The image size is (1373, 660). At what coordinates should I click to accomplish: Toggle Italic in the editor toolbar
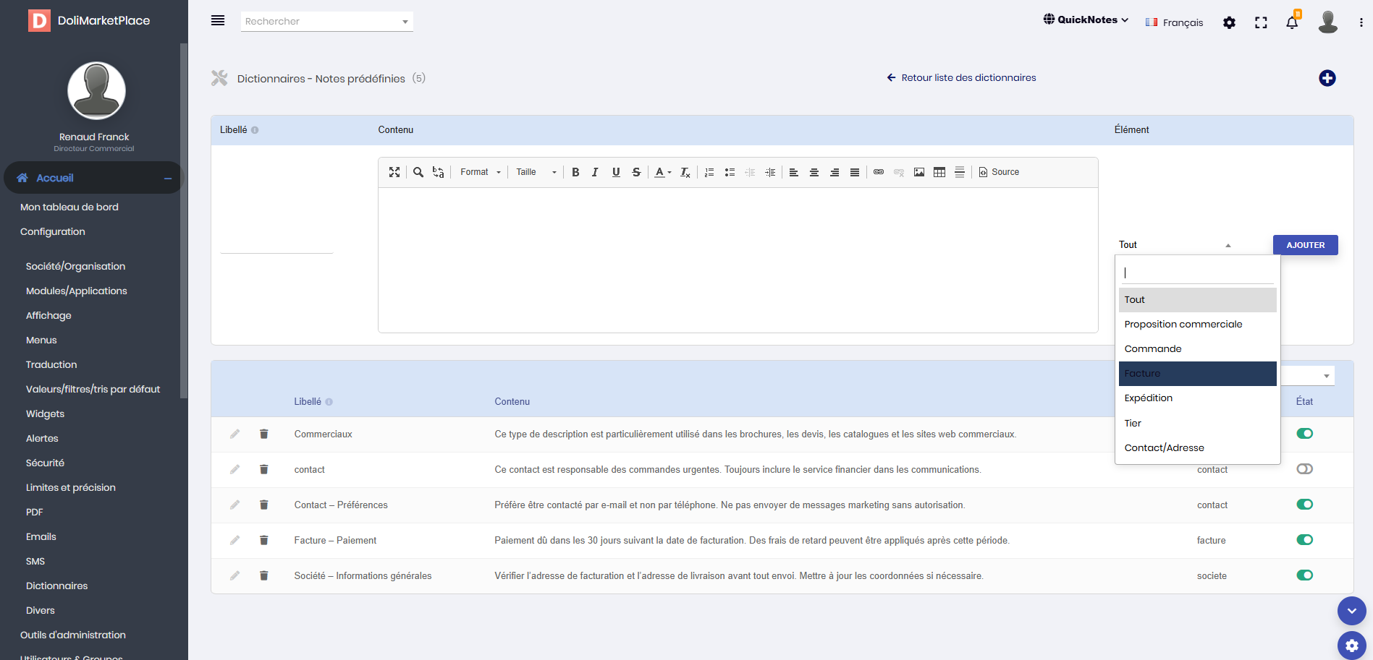pyautogui.click(x=595, y=172)
